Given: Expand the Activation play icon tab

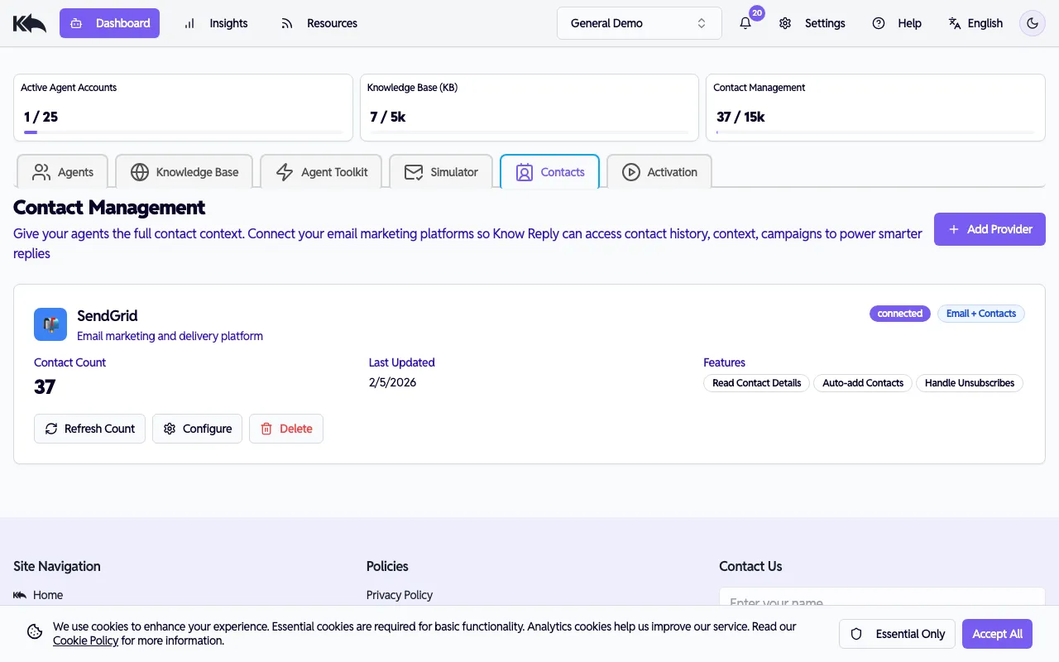Looking at the screenshot, I should pyautogui.click(x=632, y=172).
